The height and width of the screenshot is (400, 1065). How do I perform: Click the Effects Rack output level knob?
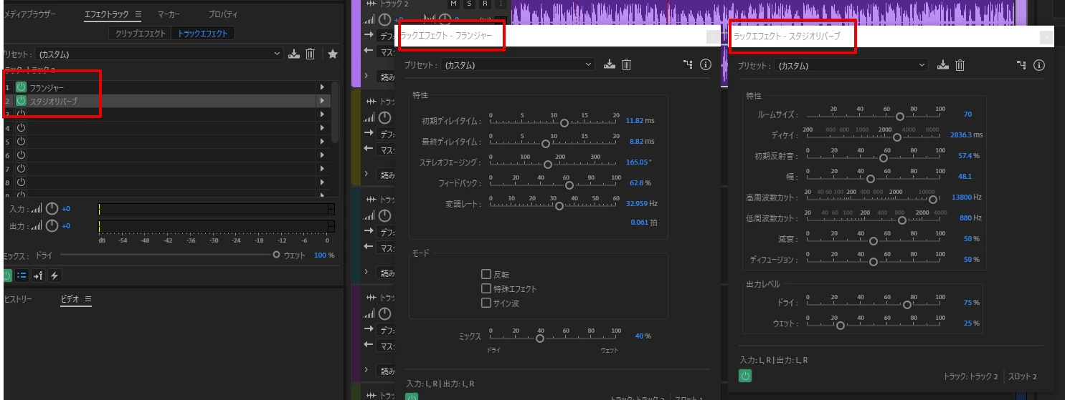52,225
